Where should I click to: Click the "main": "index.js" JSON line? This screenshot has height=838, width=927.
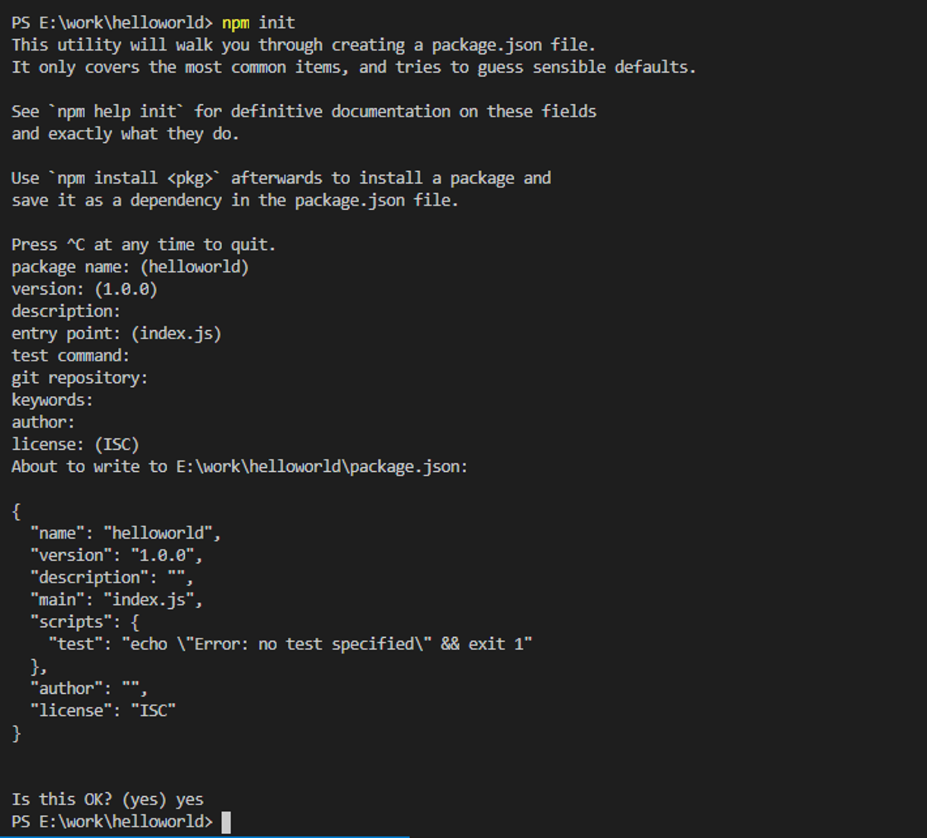117,600
